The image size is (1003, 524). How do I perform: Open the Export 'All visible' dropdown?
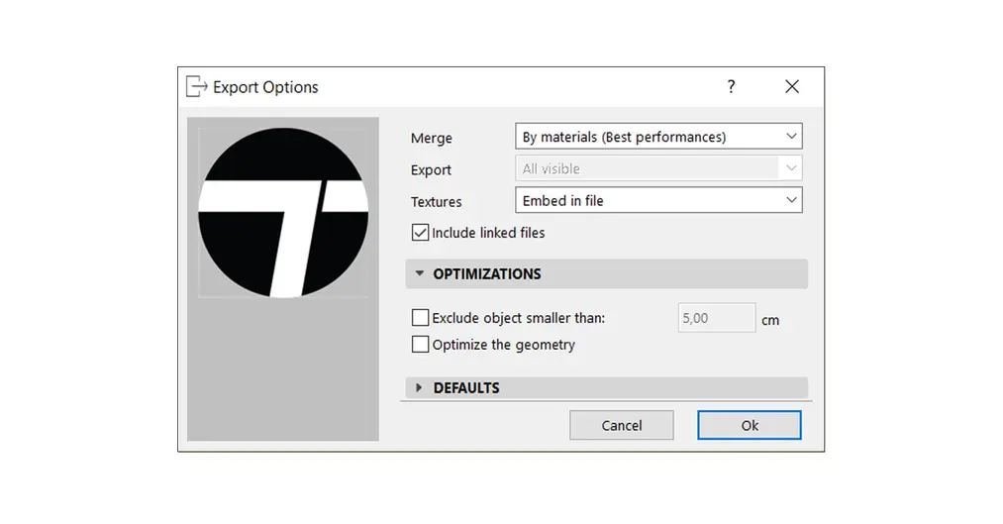point(658,168)
